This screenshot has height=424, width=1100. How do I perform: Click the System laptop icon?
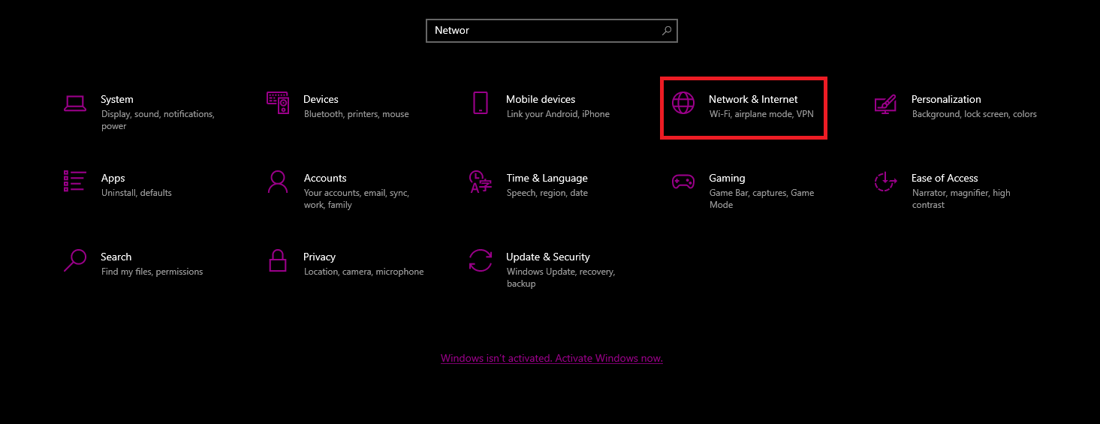point(74,104)
